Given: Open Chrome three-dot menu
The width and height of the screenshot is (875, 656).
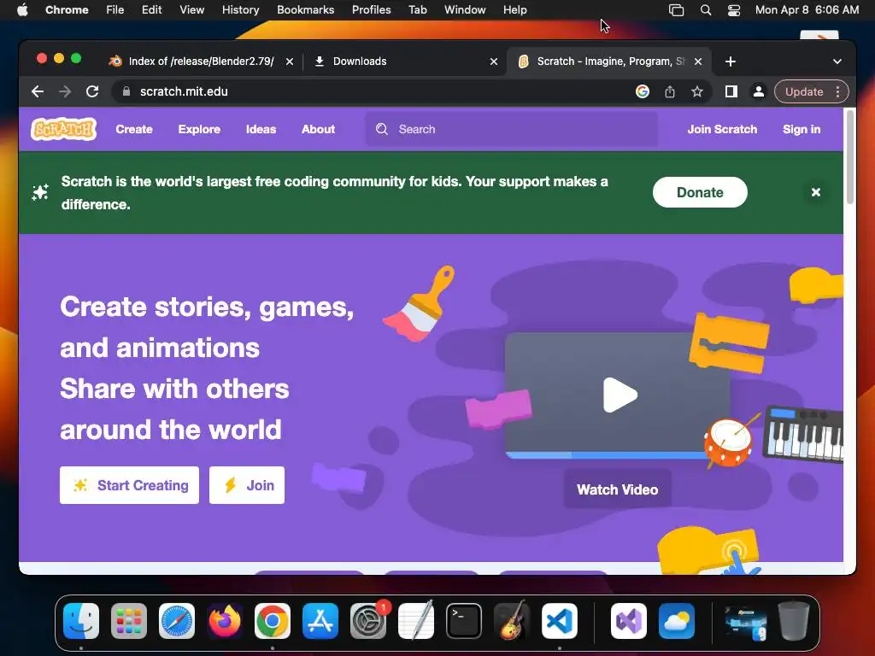Looking at the screenshot, I should [x=837, y=91].
